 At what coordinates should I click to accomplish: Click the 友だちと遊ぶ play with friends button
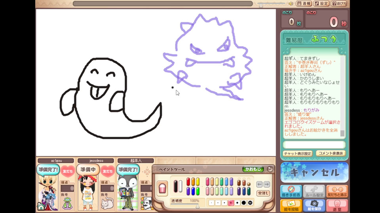pos(337,192)
